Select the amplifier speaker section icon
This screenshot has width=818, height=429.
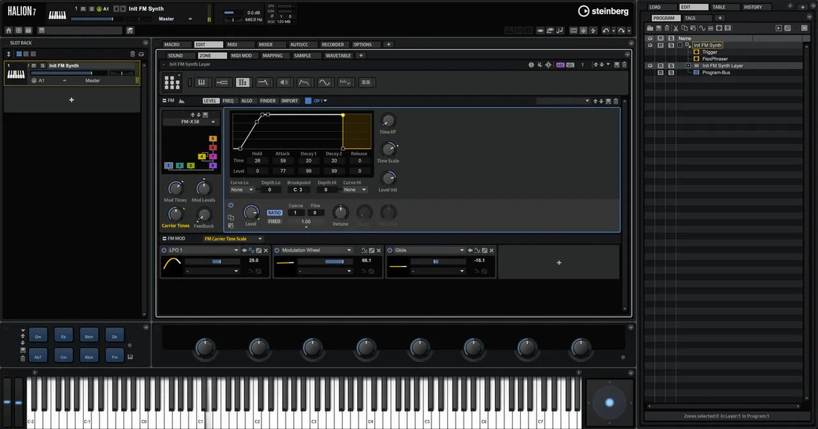284,83
